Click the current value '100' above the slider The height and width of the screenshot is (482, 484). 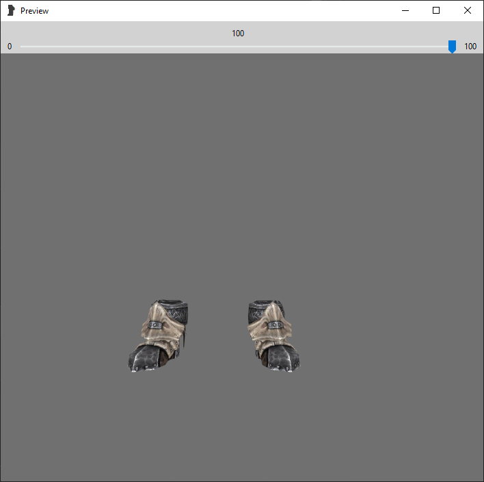click(238, 34)
